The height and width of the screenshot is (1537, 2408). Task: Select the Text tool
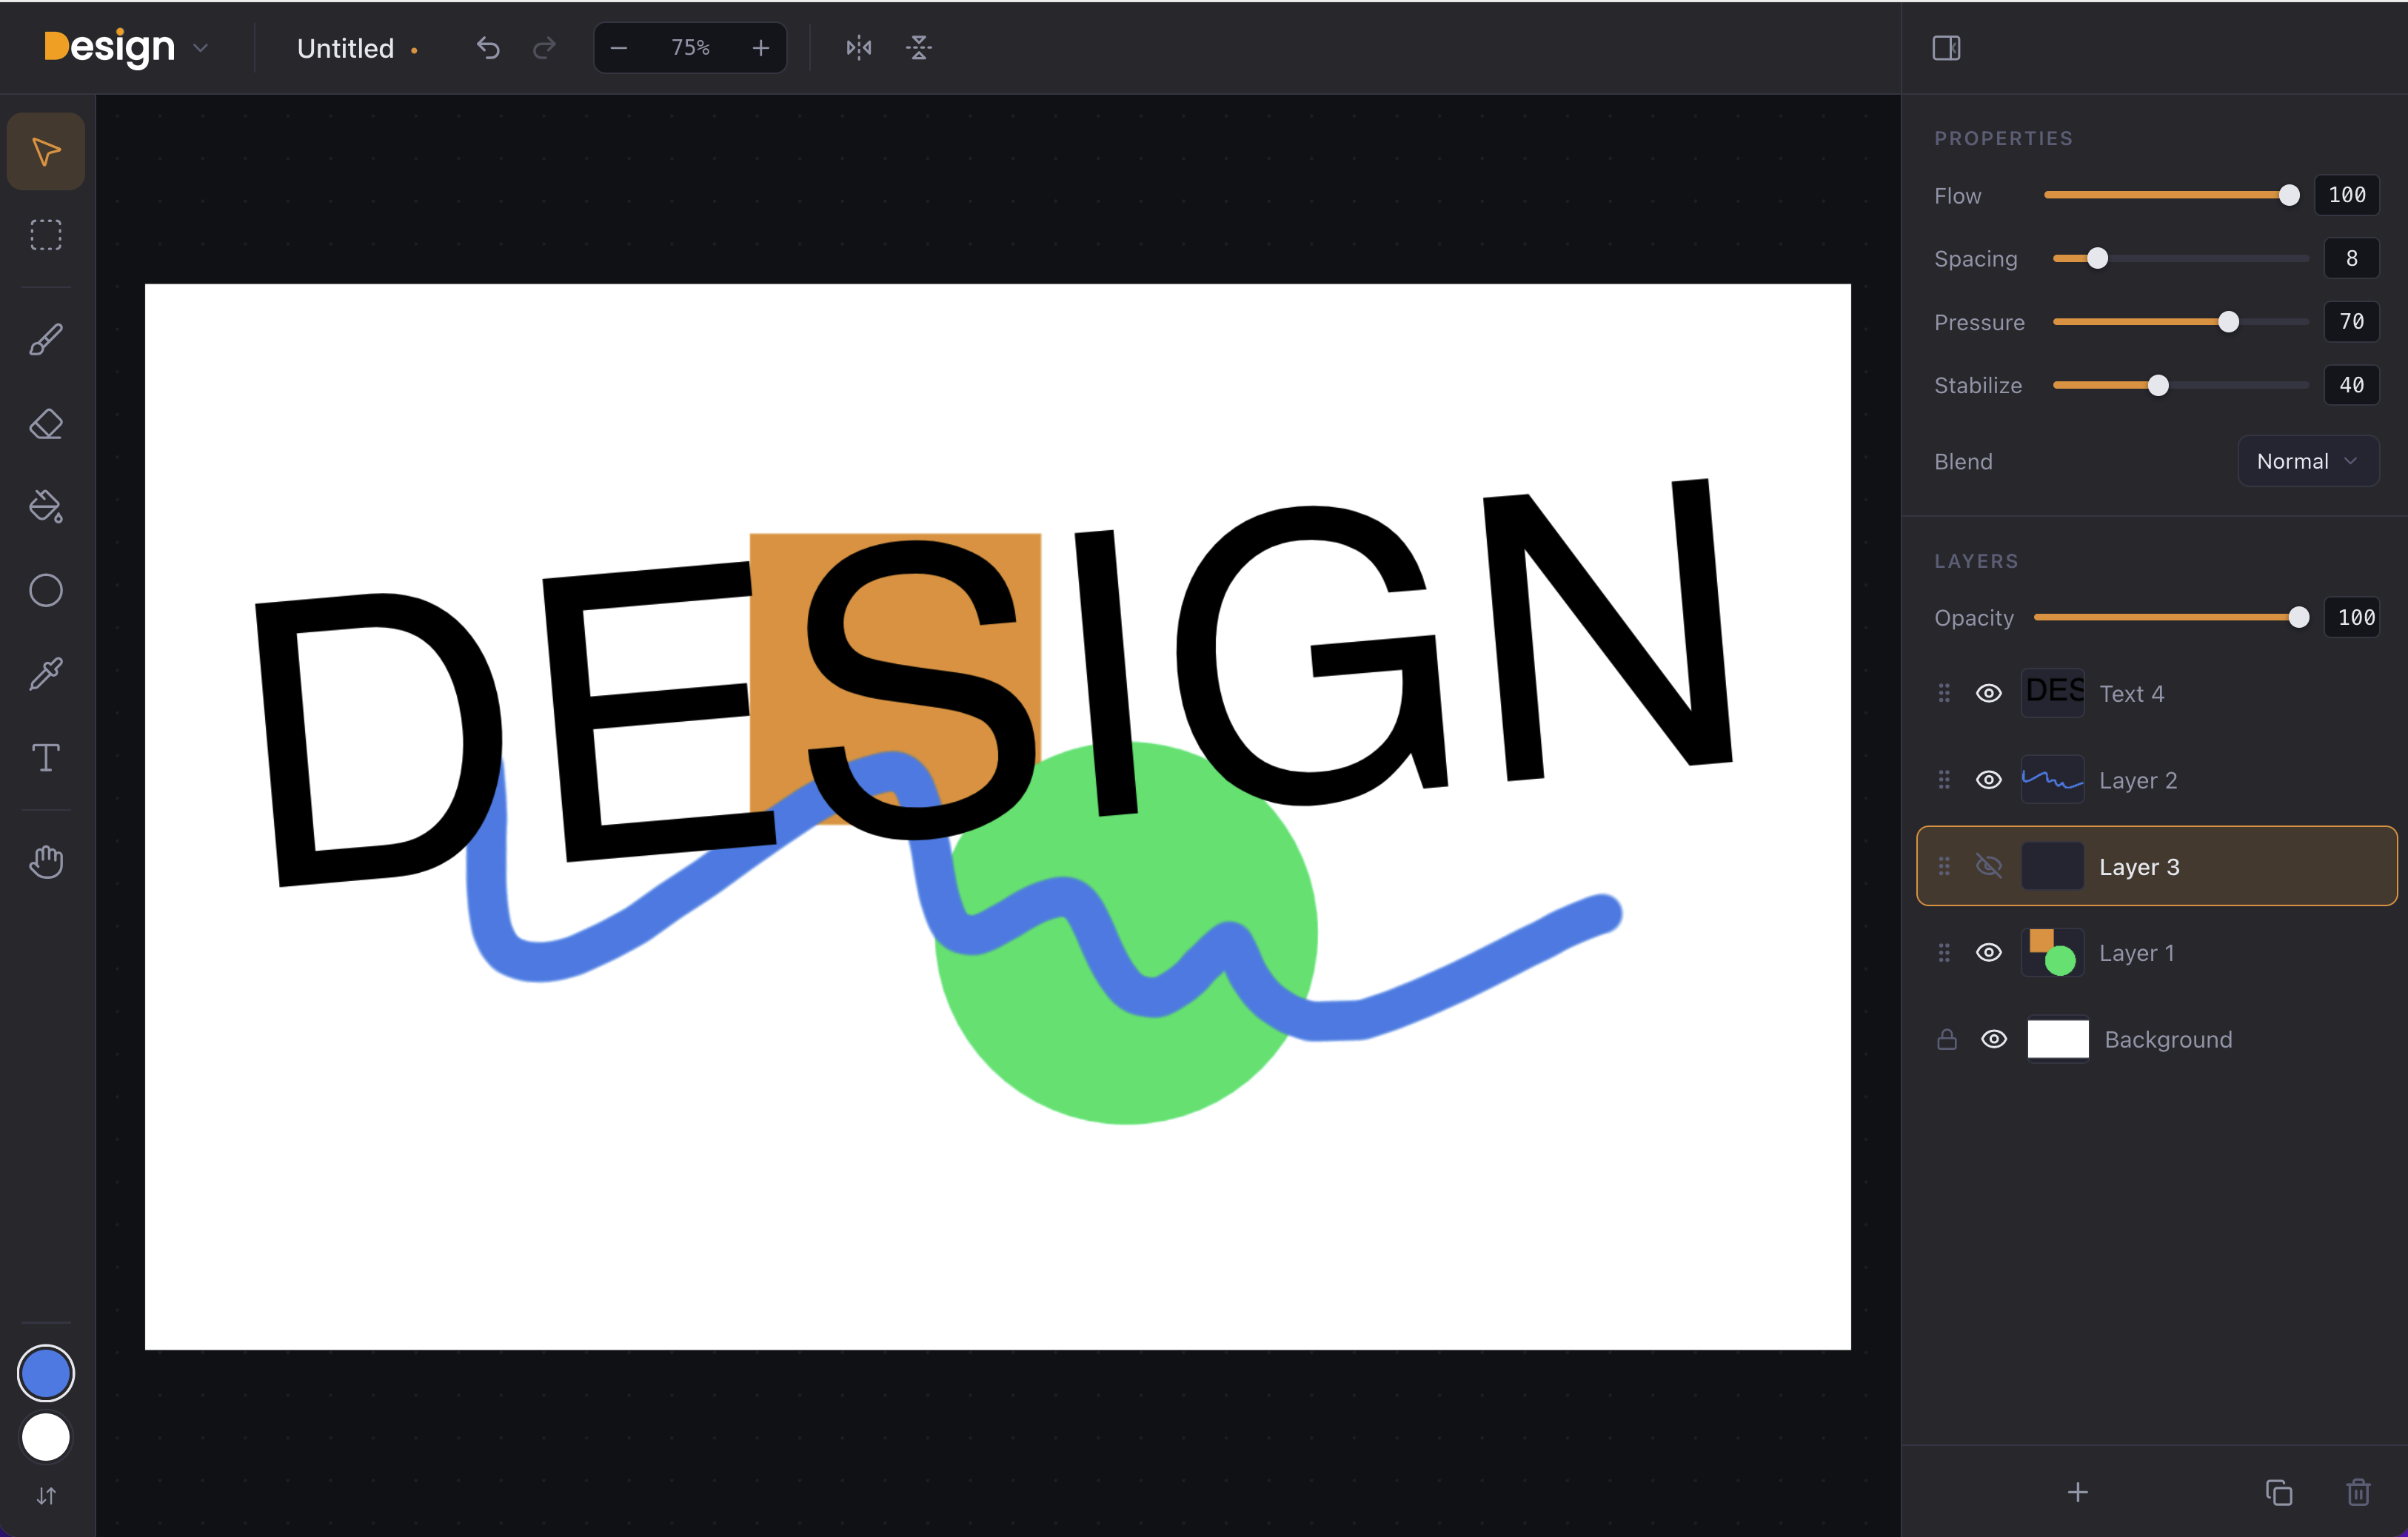point(46,758)
